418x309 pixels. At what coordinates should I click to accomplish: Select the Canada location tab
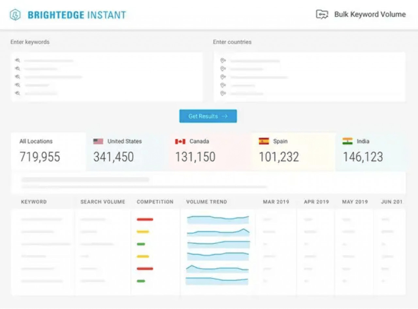tap(211, 152)
